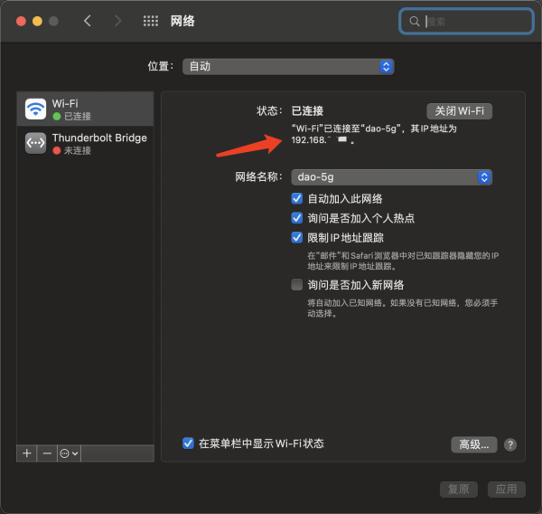Remove selected service with minus button
This screenshot has height=514, width=542.
pos(47,452)
